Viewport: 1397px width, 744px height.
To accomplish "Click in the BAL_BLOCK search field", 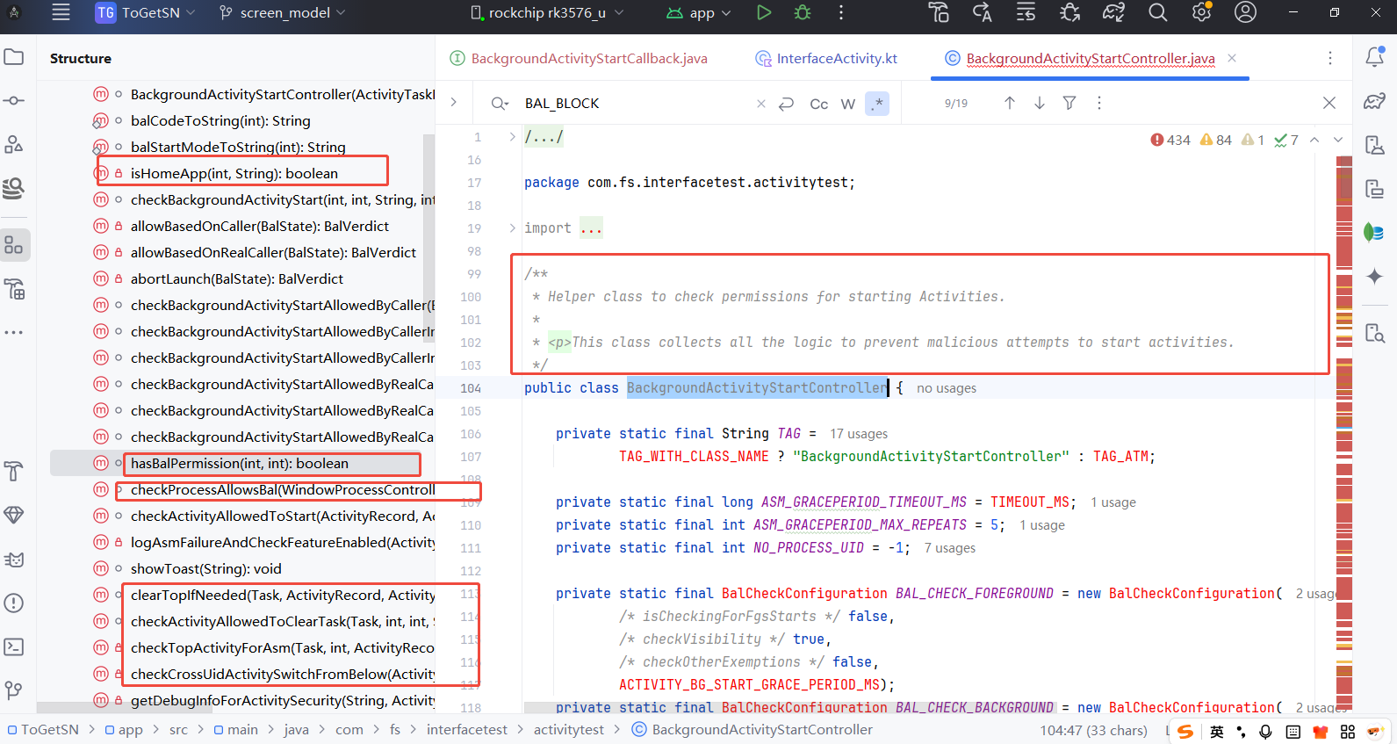I will point(637,104).
